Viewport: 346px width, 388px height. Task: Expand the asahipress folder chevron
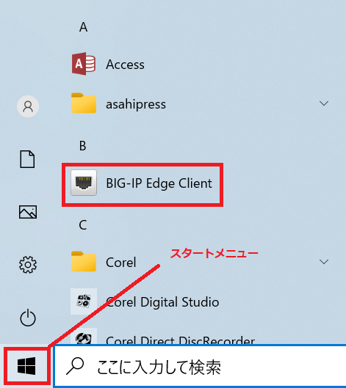[x=324, y=103]
